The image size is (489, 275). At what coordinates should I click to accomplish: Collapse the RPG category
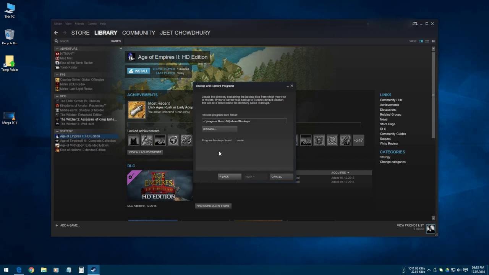click(x=57, y=96)
